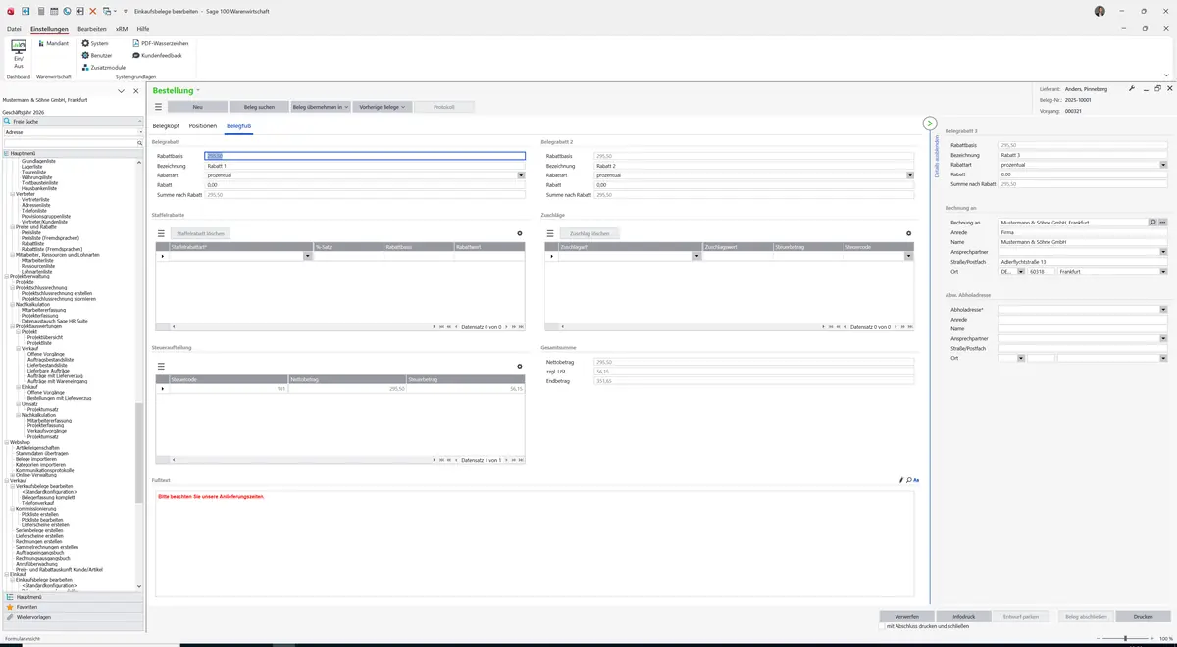Open the calendar icon in the title bar
The width and height of the screenshot is (1177, 647).
click(x=54, y=11)
